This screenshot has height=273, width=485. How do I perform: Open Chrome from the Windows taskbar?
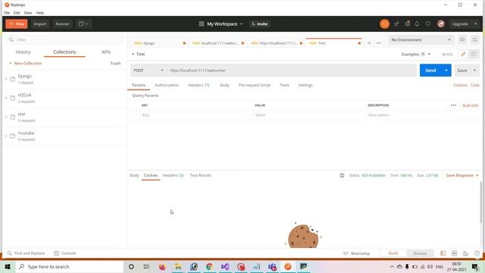209,266
